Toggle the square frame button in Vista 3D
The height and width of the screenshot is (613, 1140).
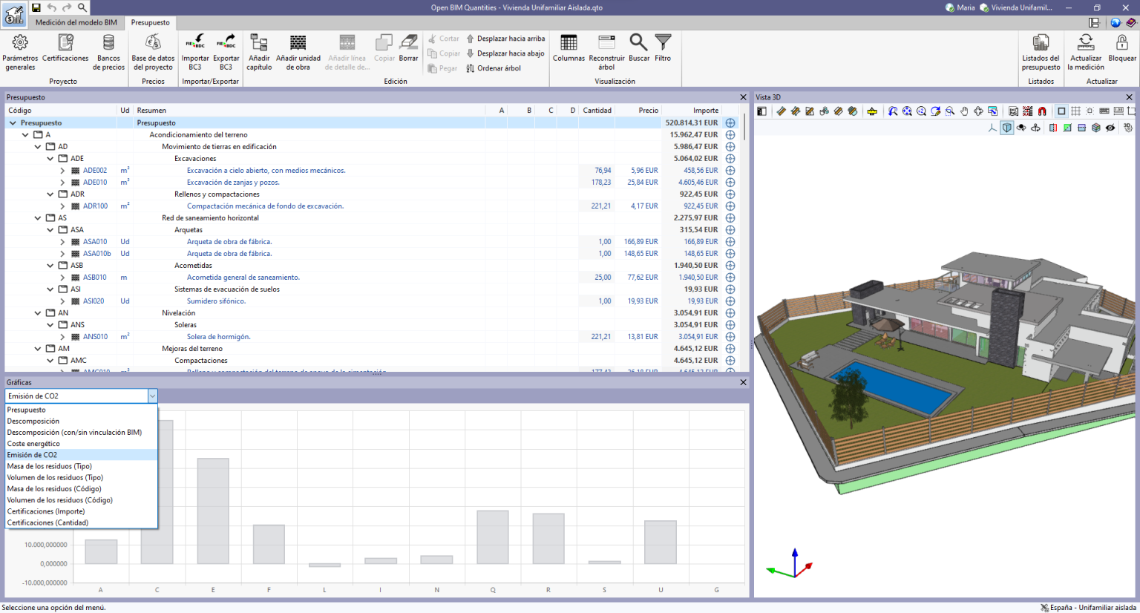[1061, 111]
